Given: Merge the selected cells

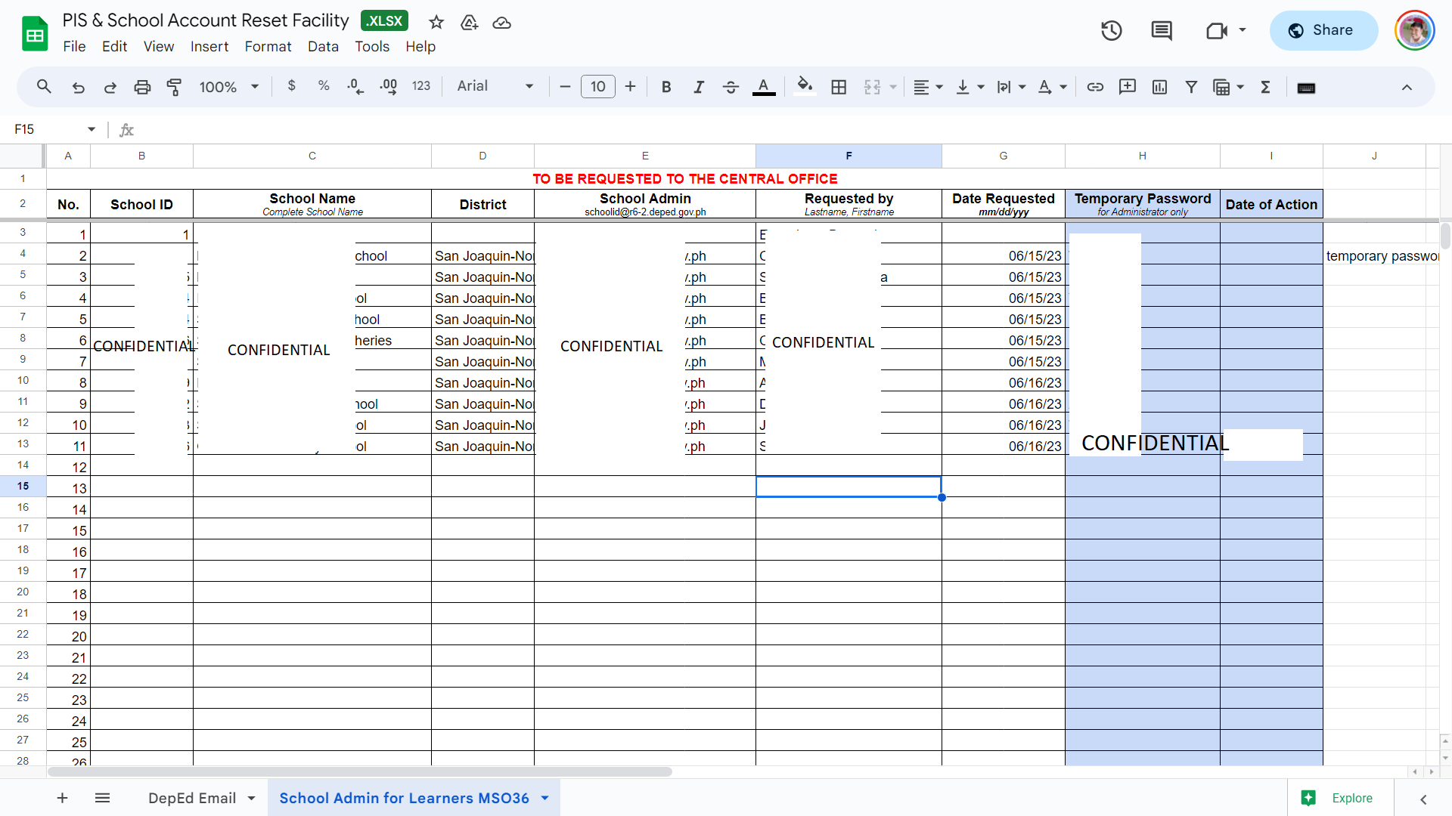Looking at the screenshot, I should (x=872, y=87).
